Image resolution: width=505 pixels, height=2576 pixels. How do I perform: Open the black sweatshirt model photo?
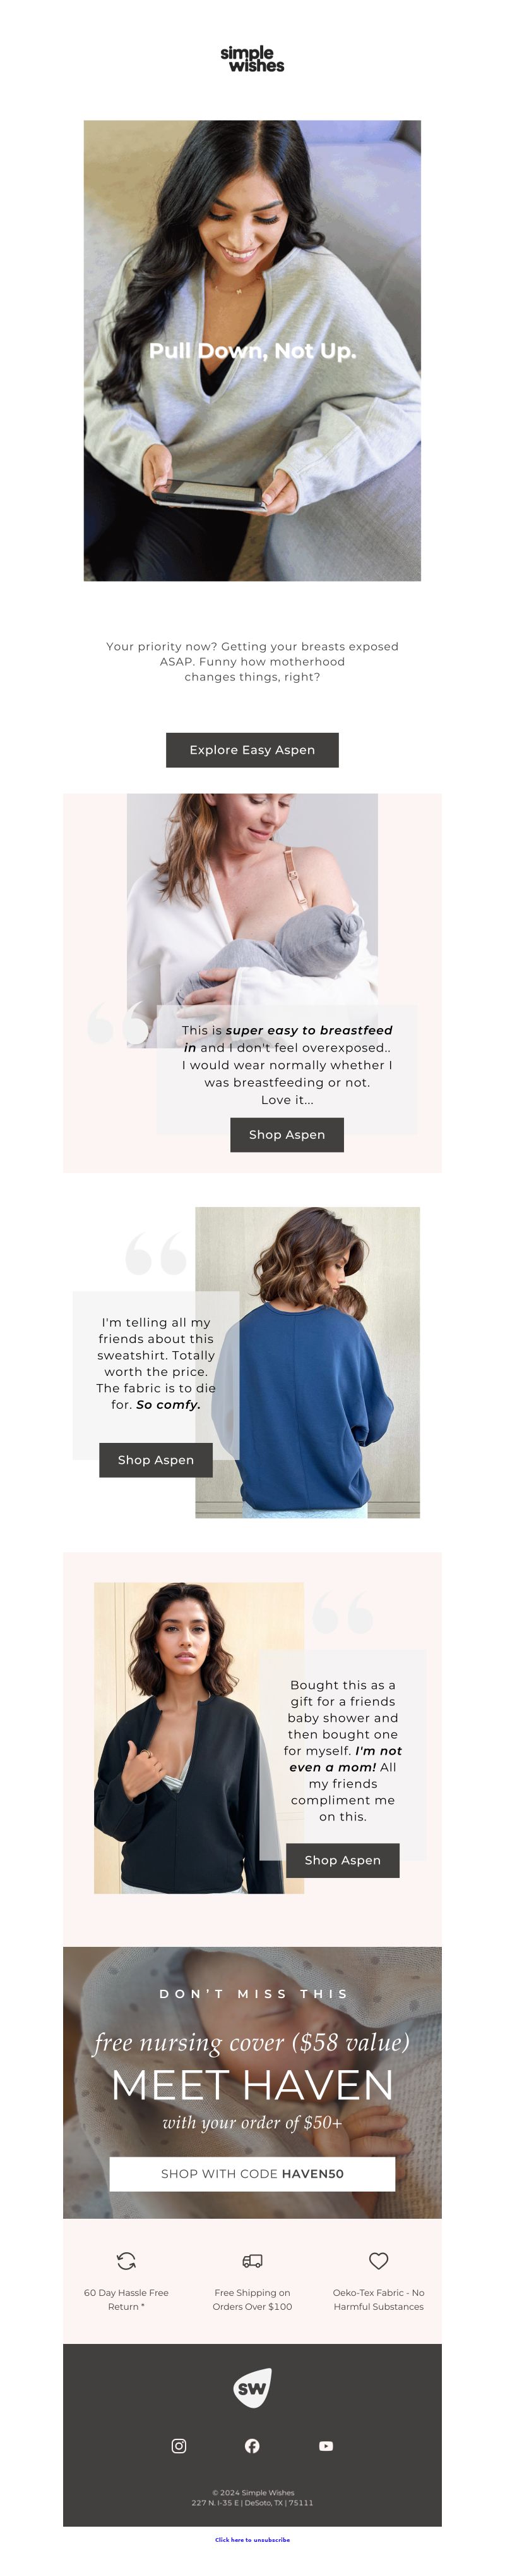(199, 1738)
